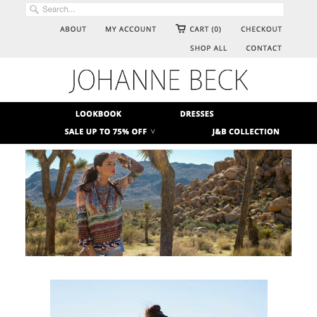The image size is (317, 317).
Task: Open Sale Up To 75% Off menu
Action: point(106,132)
